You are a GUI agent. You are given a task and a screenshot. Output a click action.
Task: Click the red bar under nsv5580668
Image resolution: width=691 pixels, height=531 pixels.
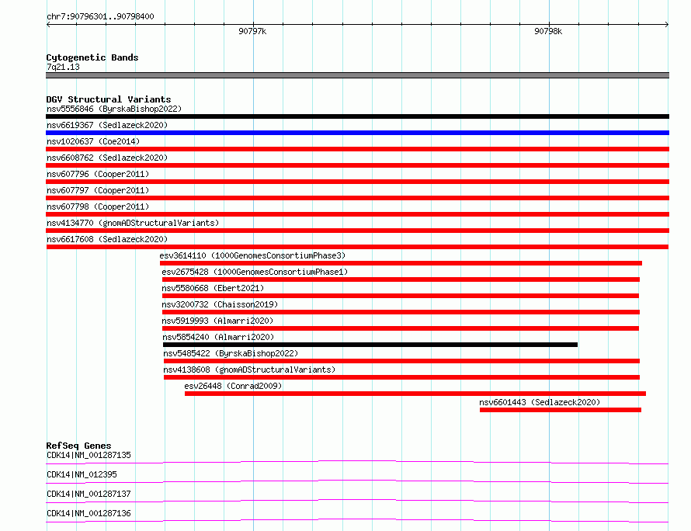tap(401, 296)
